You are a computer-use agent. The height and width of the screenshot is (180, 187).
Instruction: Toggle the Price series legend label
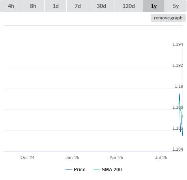[x=80, y=170]
